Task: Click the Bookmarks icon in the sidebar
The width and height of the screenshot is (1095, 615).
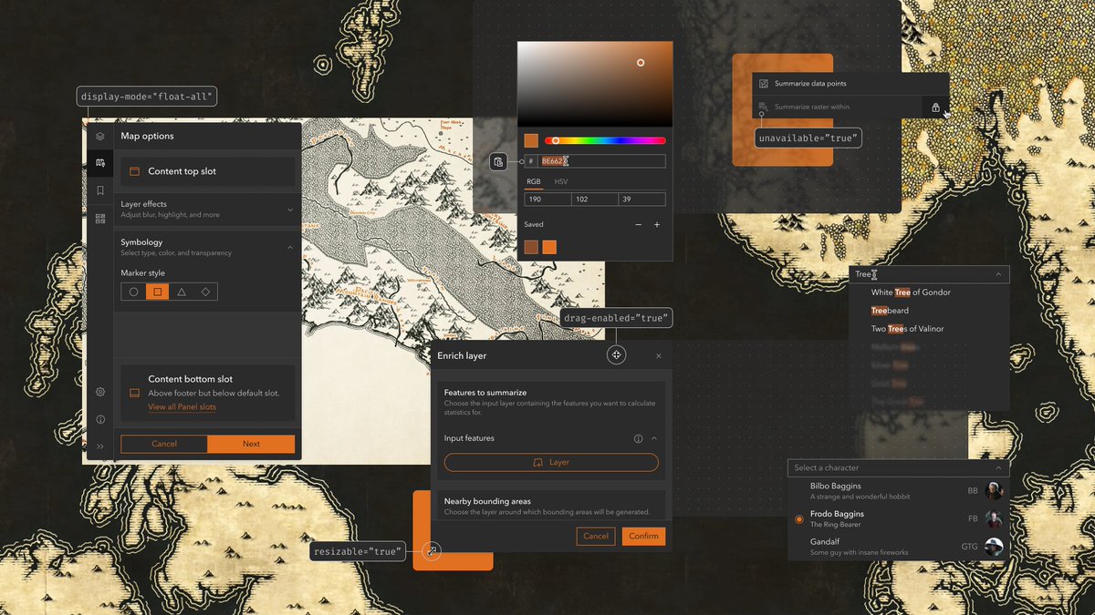Action: [100, 190]
